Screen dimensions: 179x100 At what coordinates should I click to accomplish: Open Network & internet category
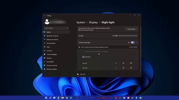pos(56,39)
